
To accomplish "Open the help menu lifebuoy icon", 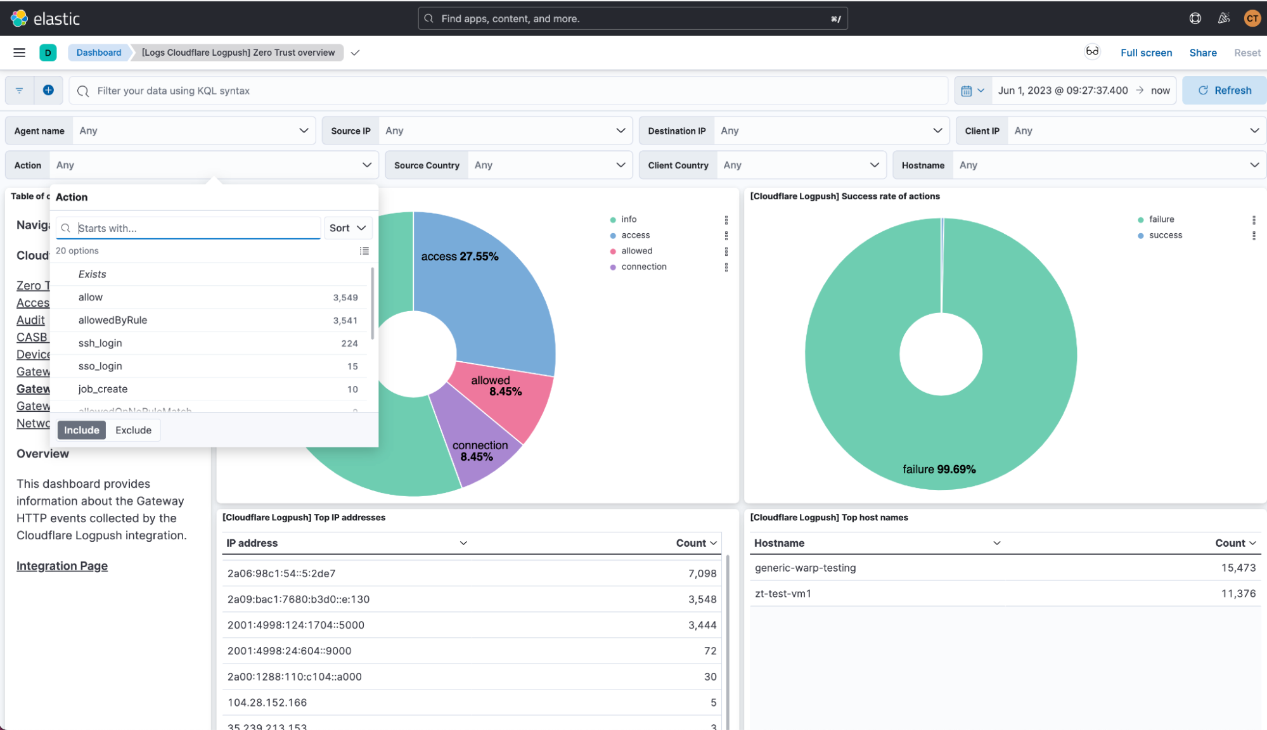I will [1195, 18].
